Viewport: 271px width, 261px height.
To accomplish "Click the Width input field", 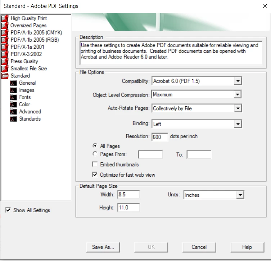I will coord(128,195).
